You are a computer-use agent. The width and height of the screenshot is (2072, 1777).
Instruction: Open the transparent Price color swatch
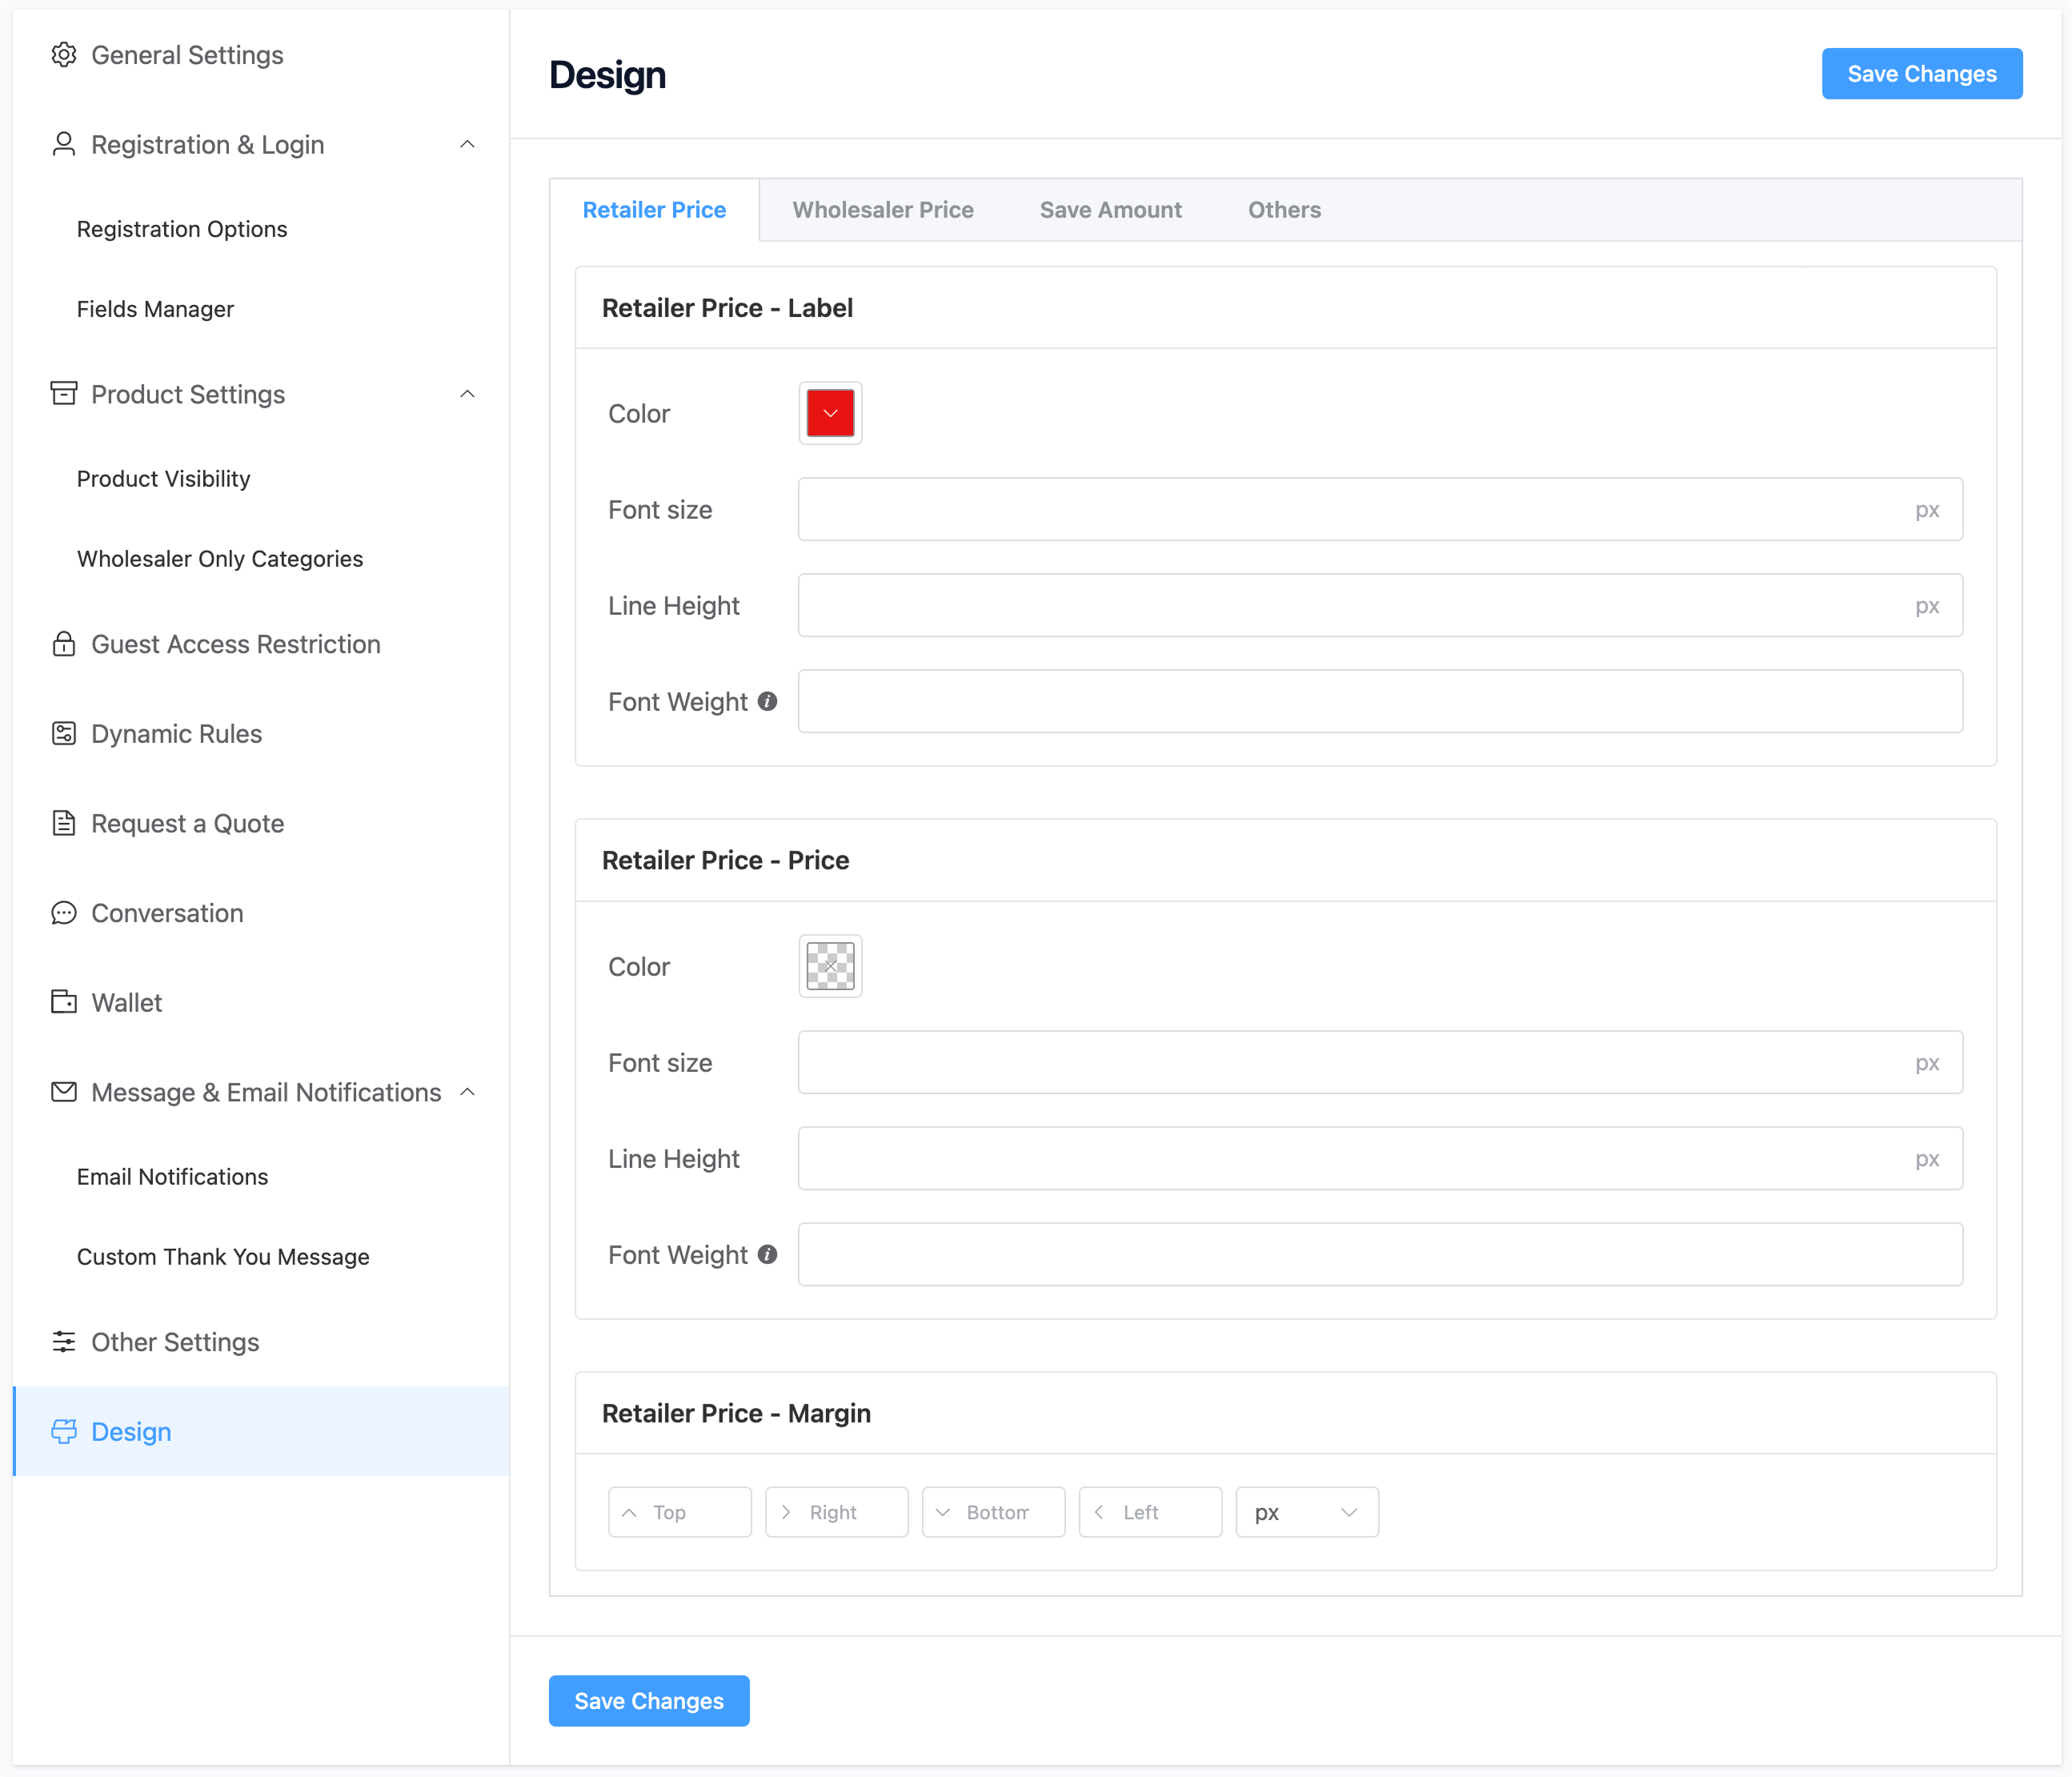(830, 966)
